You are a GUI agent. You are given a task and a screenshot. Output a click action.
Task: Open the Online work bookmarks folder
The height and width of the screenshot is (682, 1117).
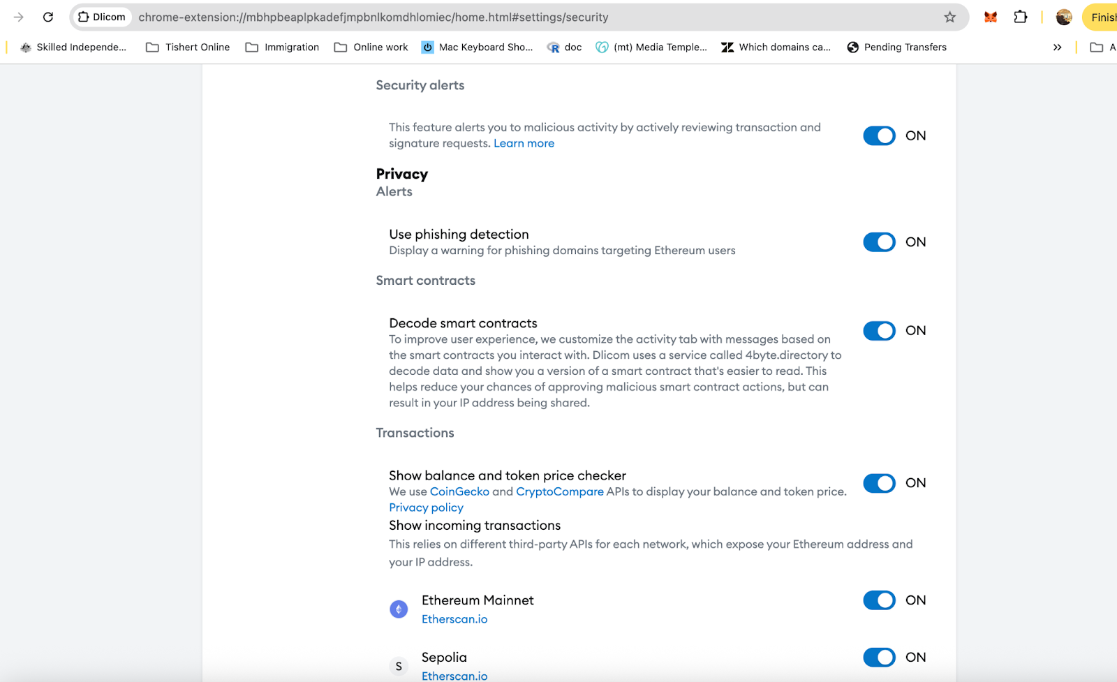point(371,47)
